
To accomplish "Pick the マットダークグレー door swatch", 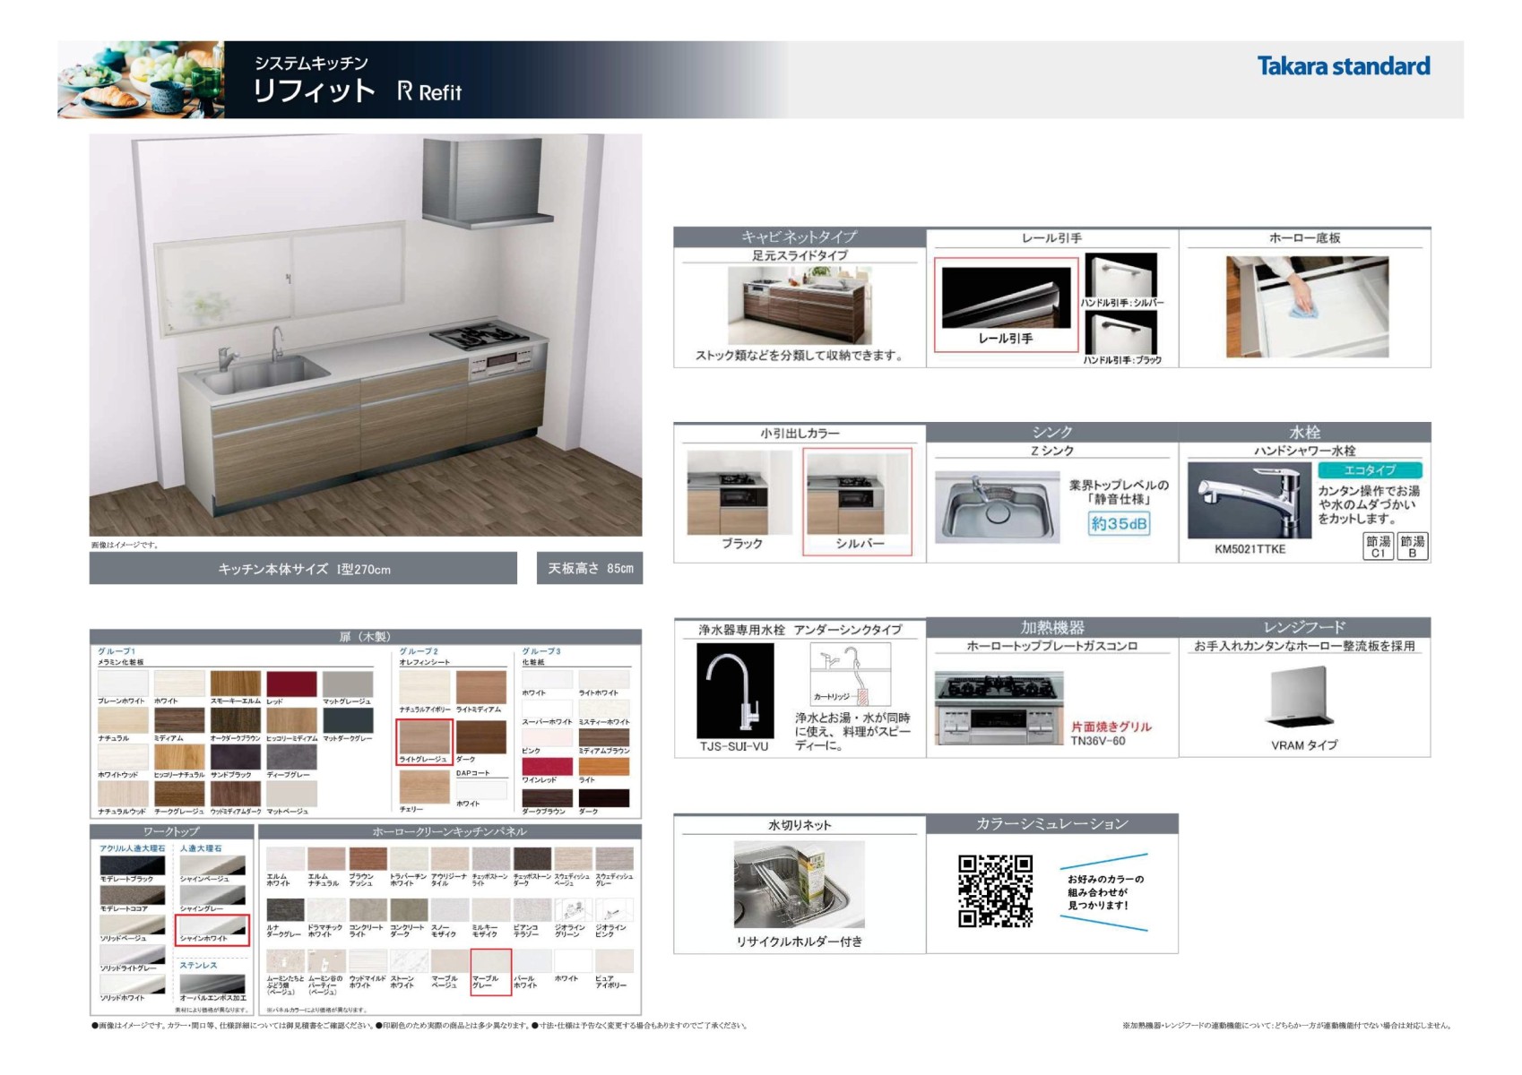I will click(x=348, y=720).
